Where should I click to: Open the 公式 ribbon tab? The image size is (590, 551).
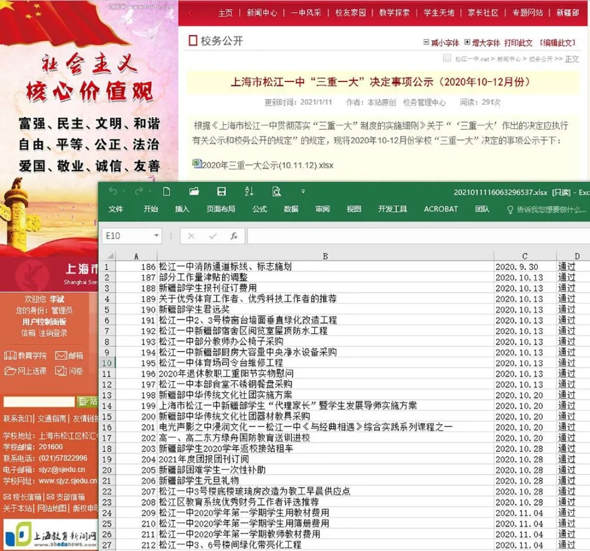[259, 209]
